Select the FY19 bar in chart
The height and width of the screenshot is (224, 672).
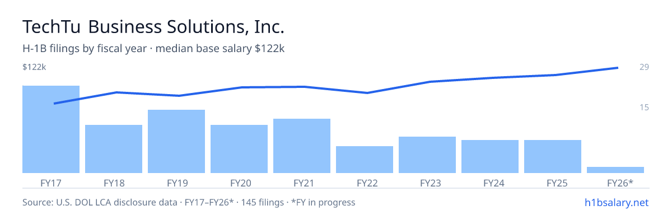[x=176, y=141]
